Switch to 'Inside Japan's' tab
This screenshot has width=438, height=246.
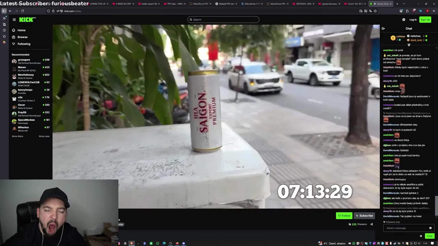click(149, 4)
